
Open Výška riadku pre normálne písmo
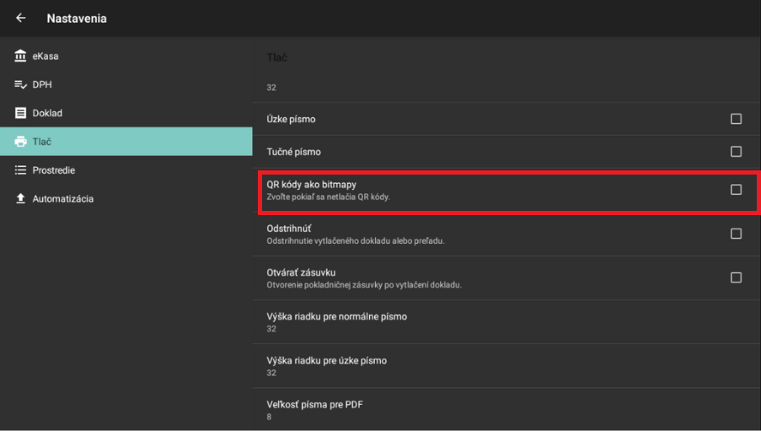point(337,322)
